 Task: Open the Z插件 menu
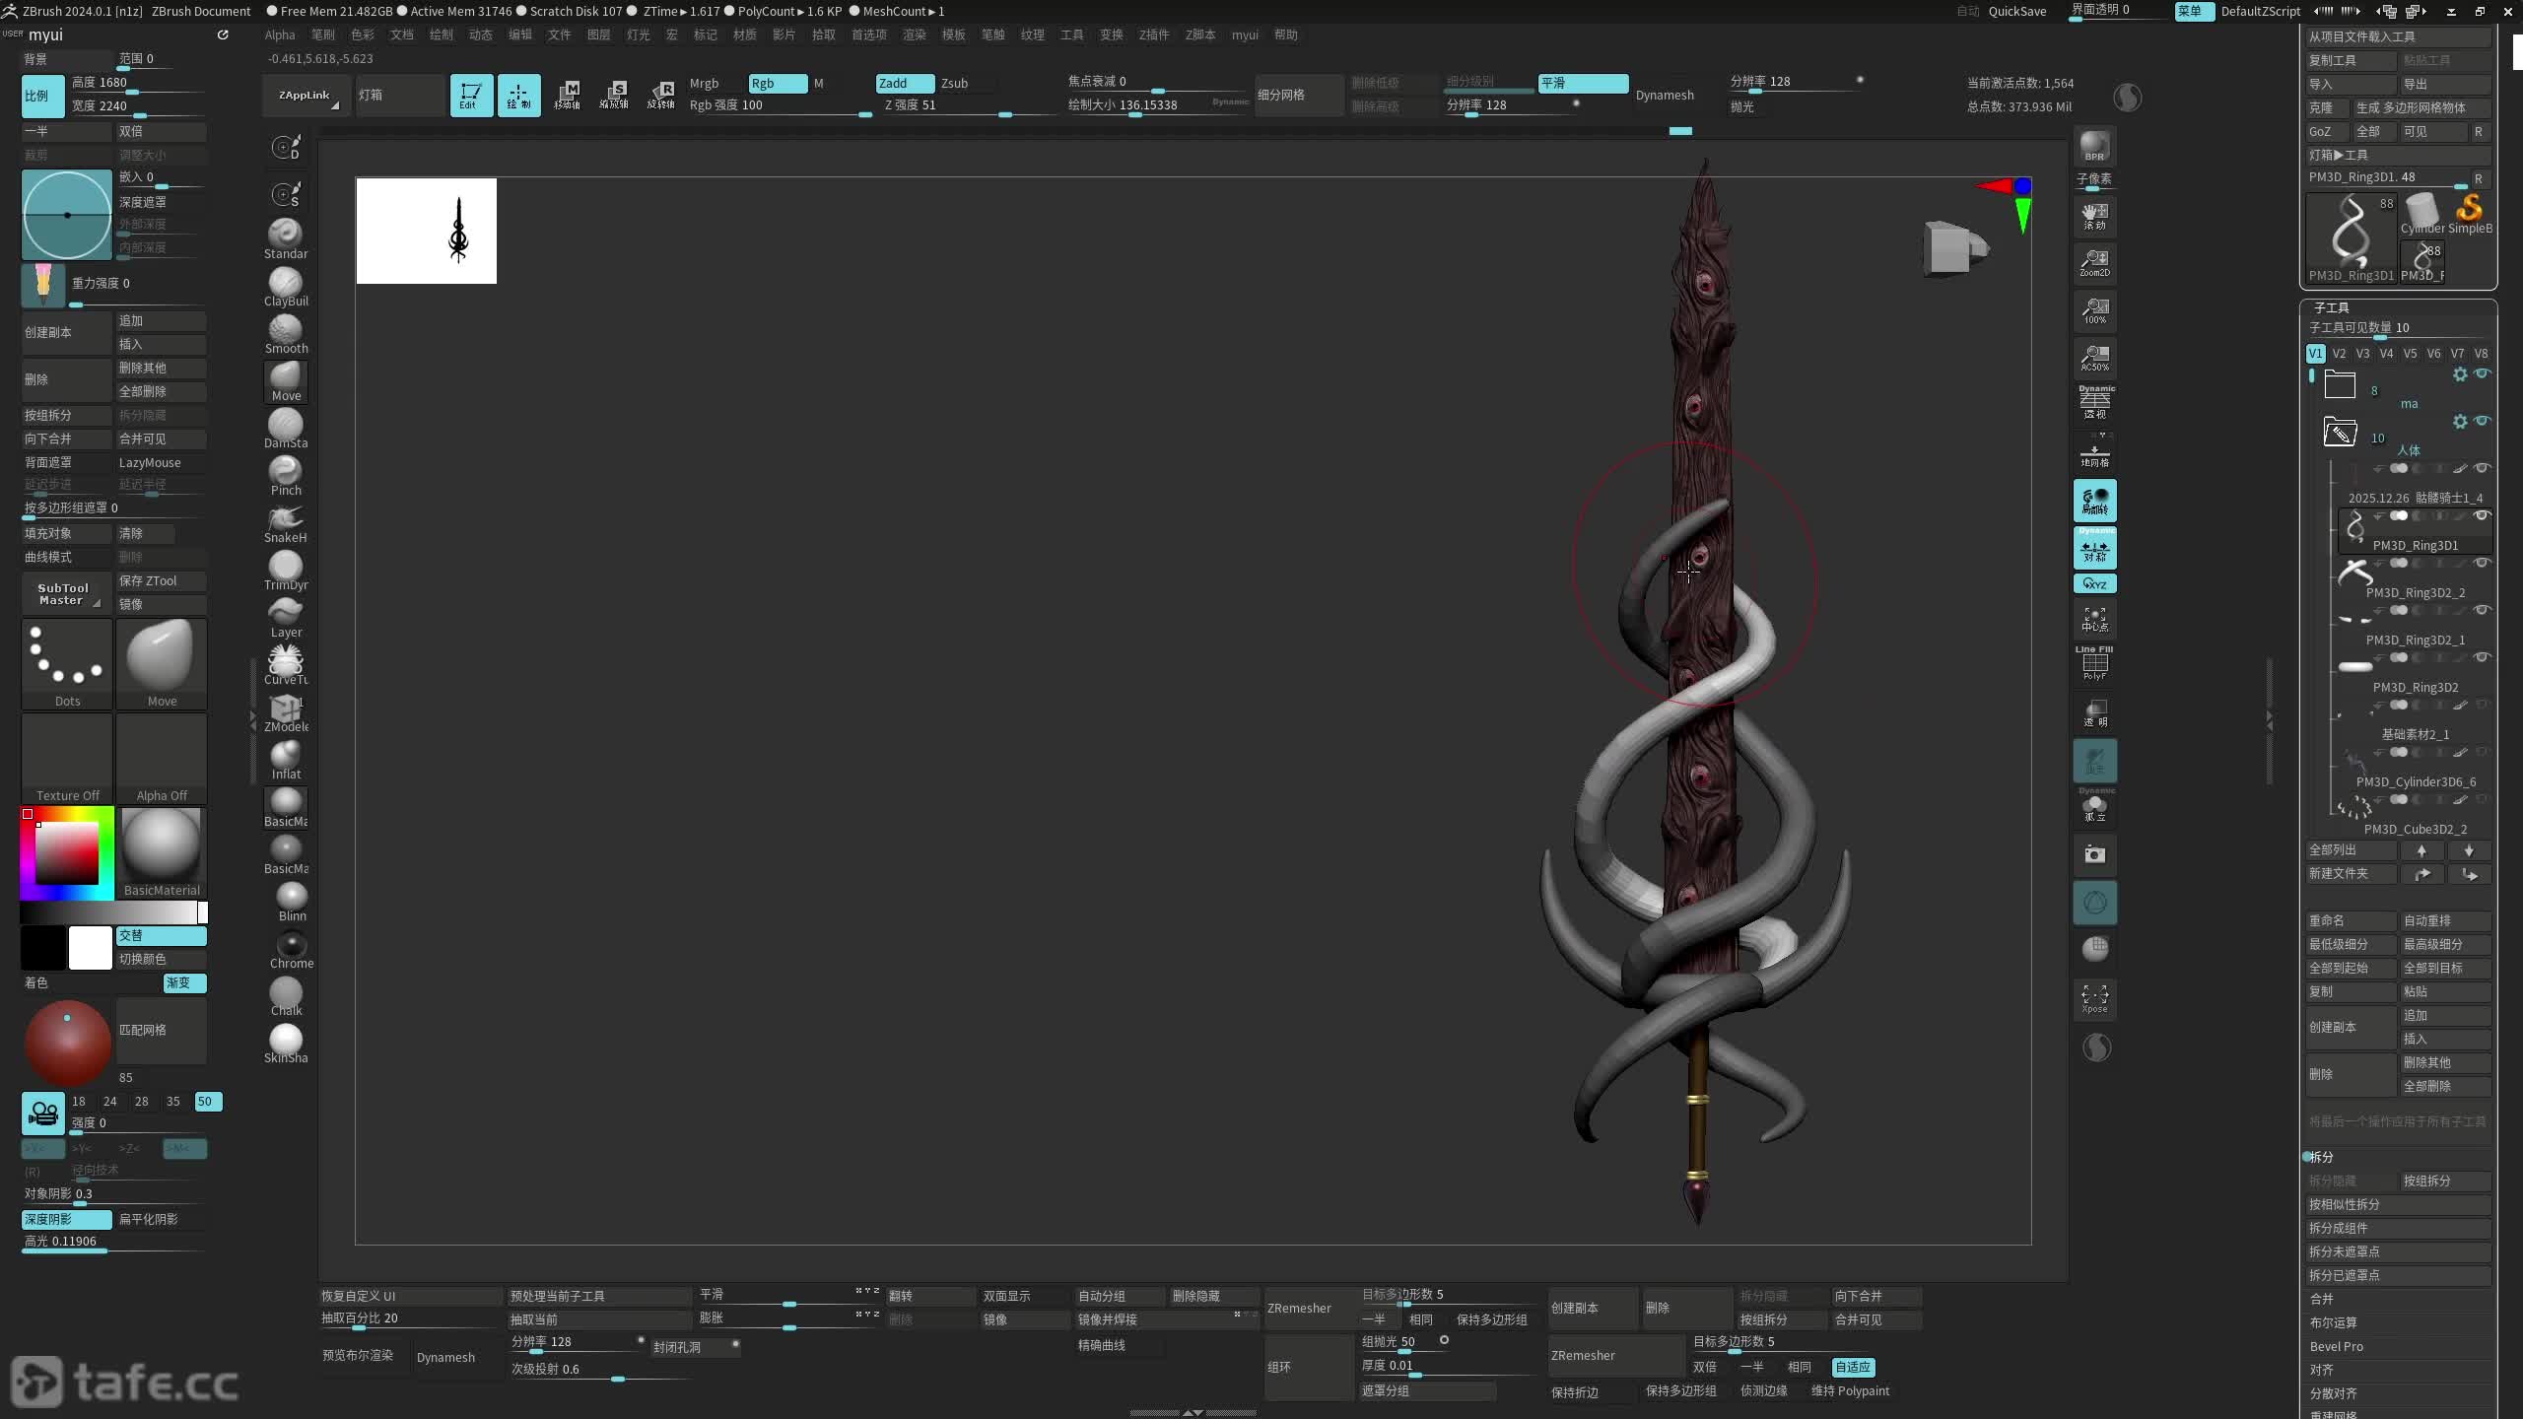1153,34
